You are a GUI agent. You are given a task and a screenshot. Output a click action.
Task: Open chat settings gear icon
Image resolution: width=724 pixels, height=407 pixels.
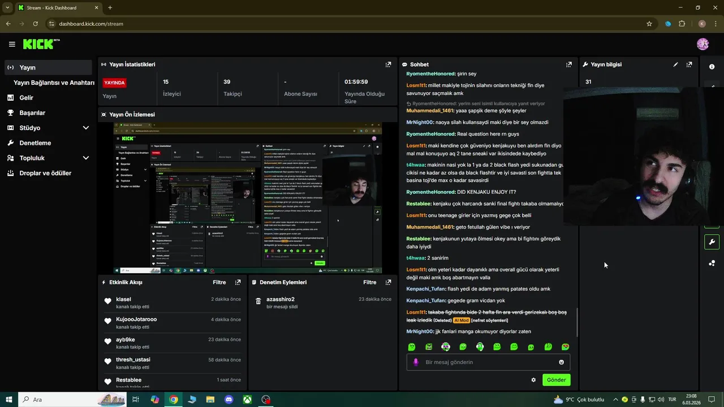click(533, 380)
